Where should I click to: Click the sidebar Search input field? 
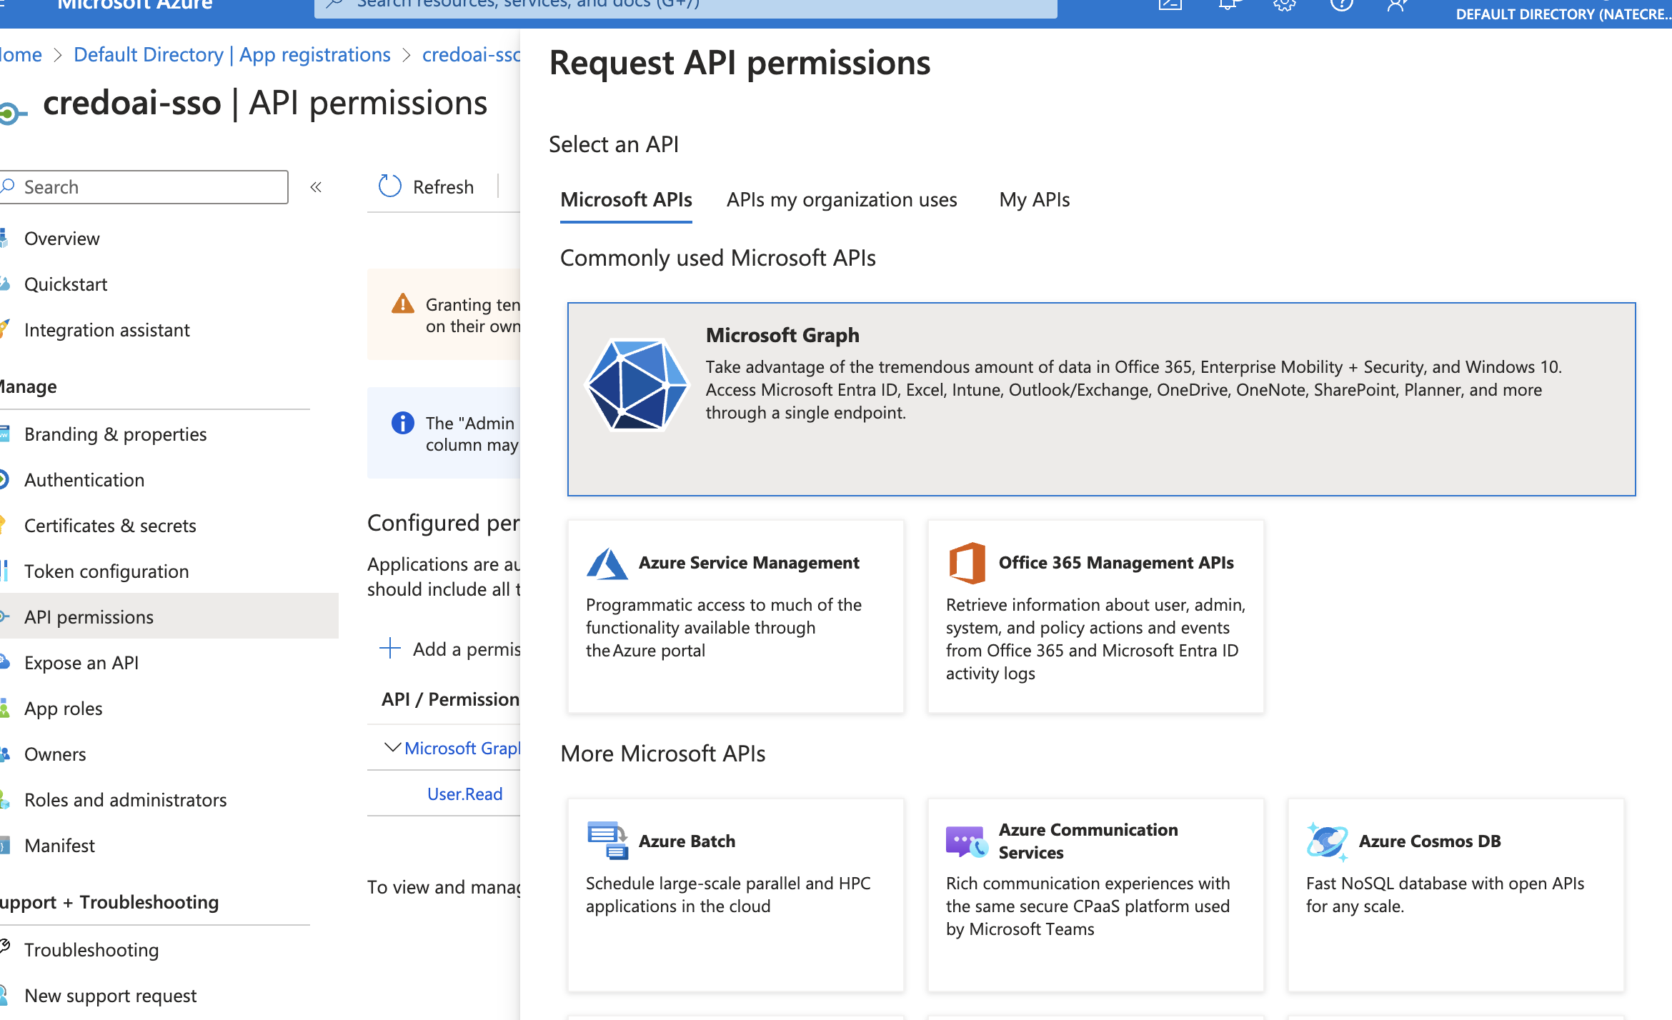[144, 187]
